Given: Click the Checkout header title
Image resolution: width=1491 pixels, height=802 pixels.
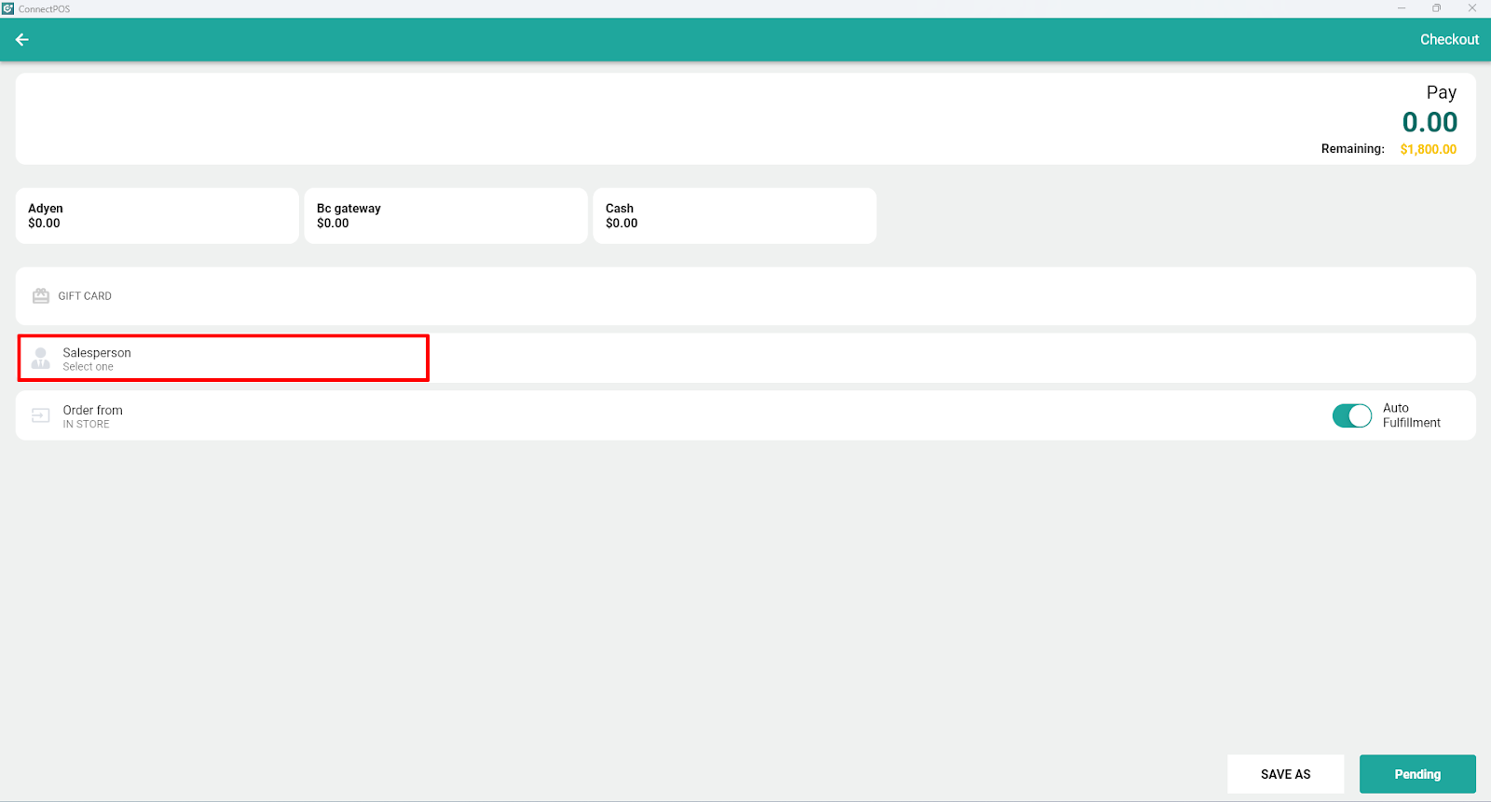Looking at the screenshot, I should pos(1449,39).
